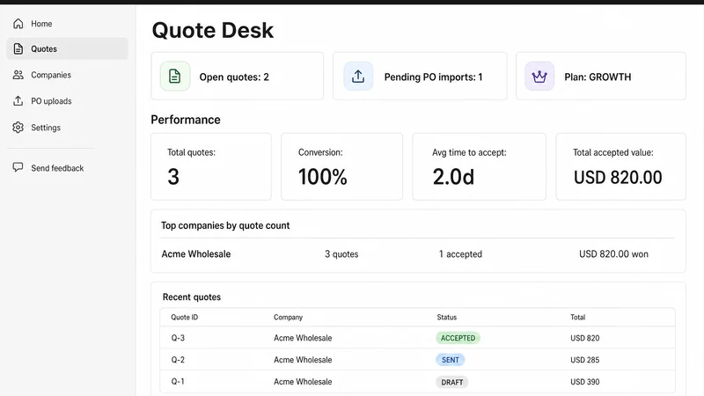The image size is (704, 396).
Task: Click Acme Wholesale in the Q-2 row
Action: point(303,360)
